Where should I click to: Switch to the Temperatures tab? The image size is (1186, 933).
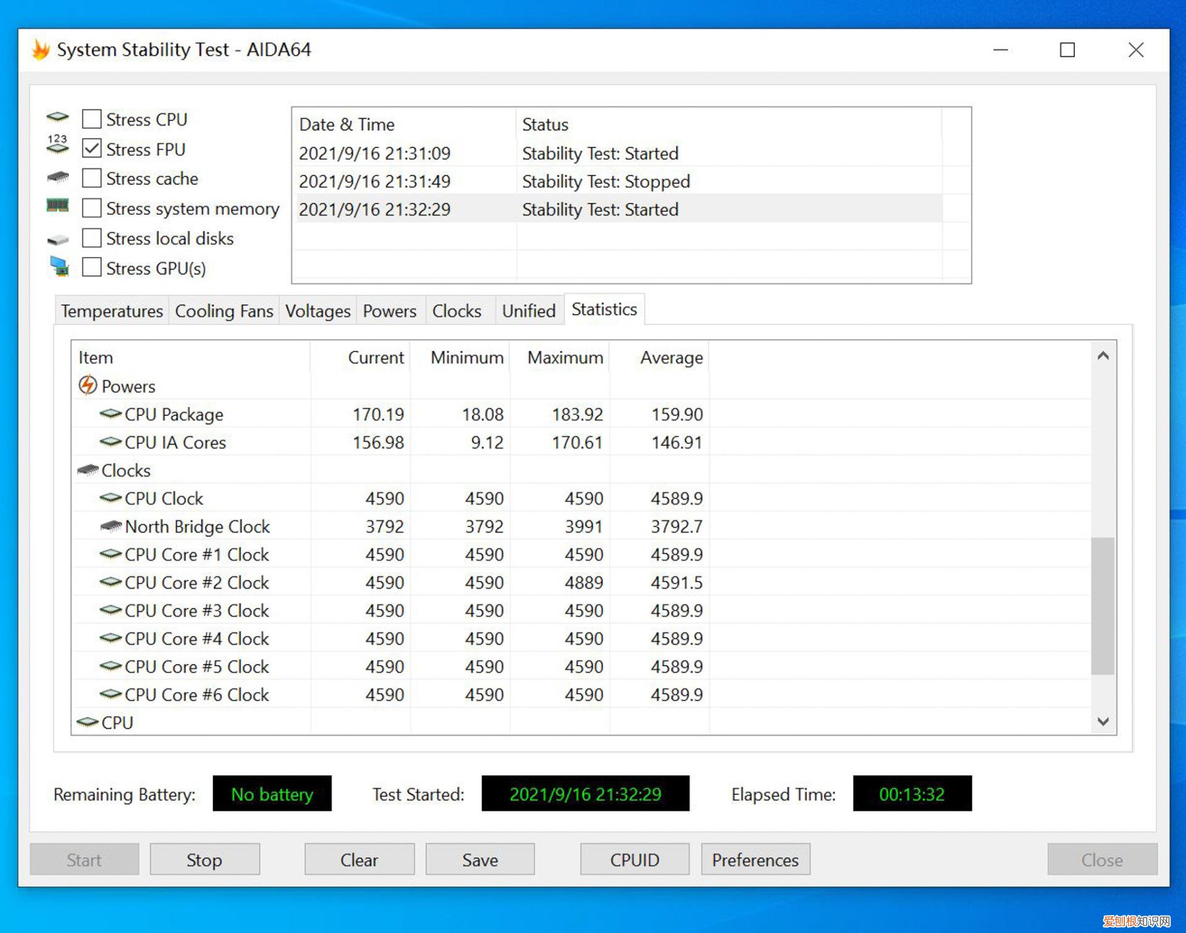112,311
